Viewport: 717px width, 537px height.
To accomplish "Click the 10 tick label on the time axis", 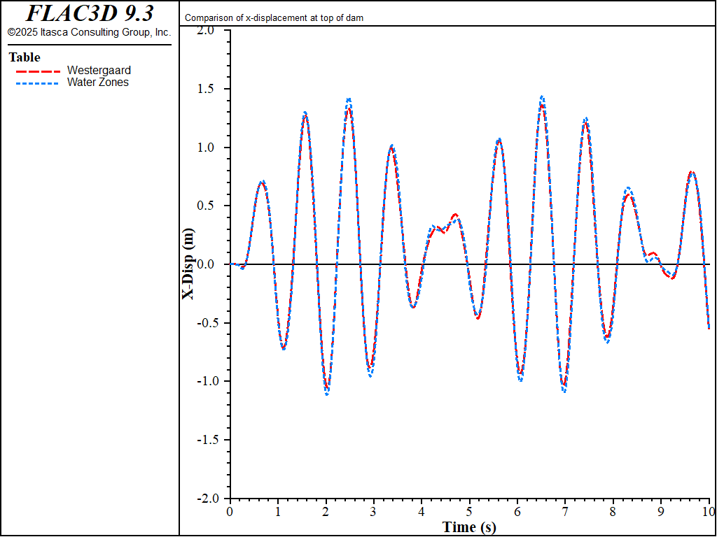I will pos(709,511).
